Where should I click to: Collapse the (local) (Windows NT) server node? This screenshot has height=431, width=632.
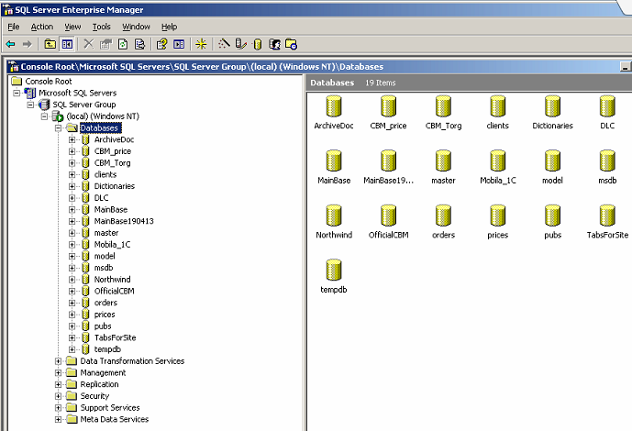point(44,116)
